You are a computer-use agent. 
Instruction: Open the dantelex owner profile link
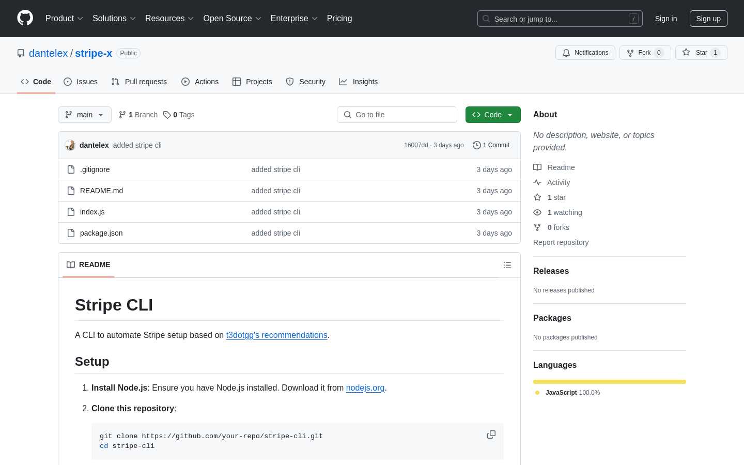(49, 53)
